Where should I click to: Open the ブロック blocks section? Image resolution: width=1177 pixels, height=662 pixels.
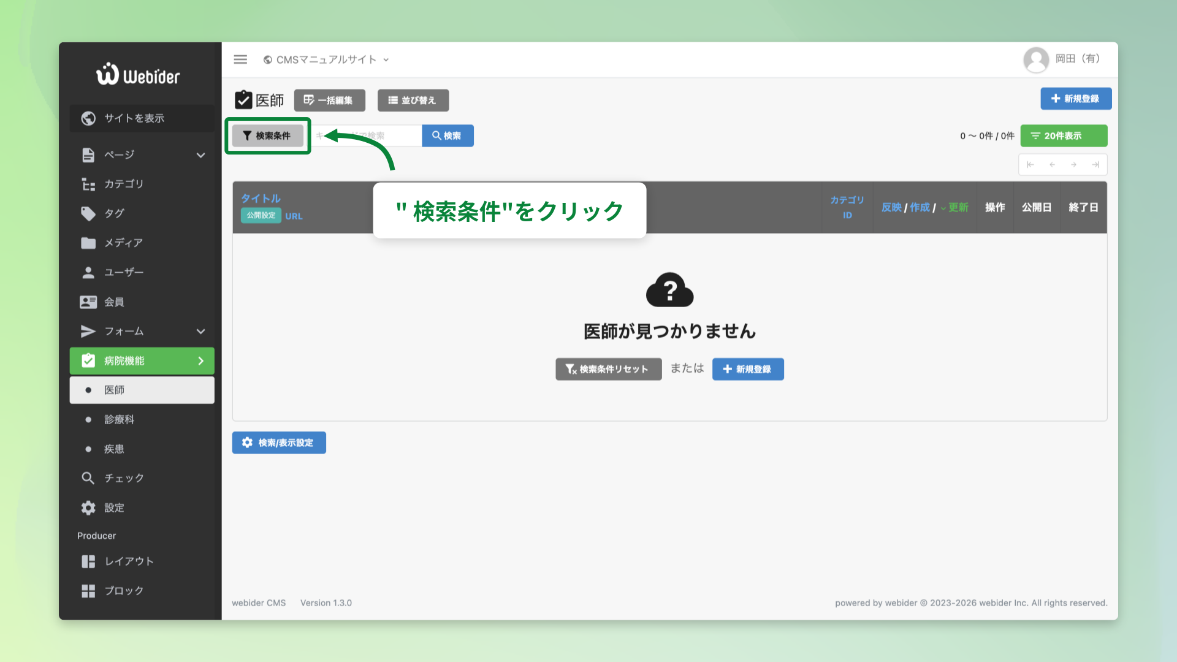tap(123, 591)
